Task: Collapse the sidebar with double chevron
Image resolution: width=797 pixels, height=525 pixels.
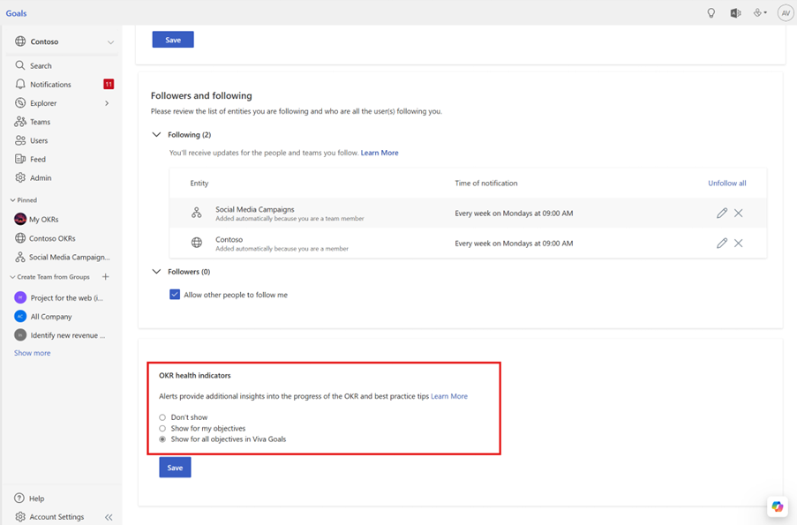Action: point(109,517)
